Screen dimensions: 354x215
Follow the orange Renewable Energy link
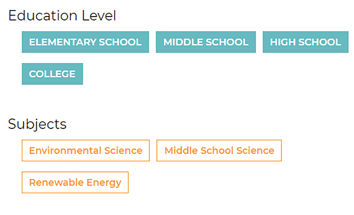[x=75, y=183]
